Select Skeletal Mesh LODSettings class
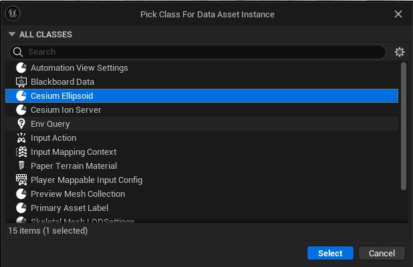The width and height of the screenshot is (413, 267). pos(202,219)
